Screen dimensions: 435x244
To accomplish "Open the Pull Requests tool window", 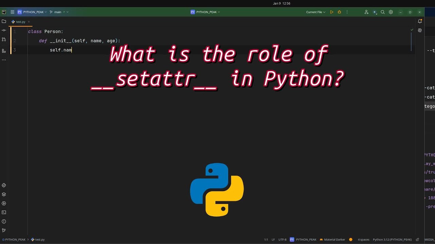I will (4, 39).
